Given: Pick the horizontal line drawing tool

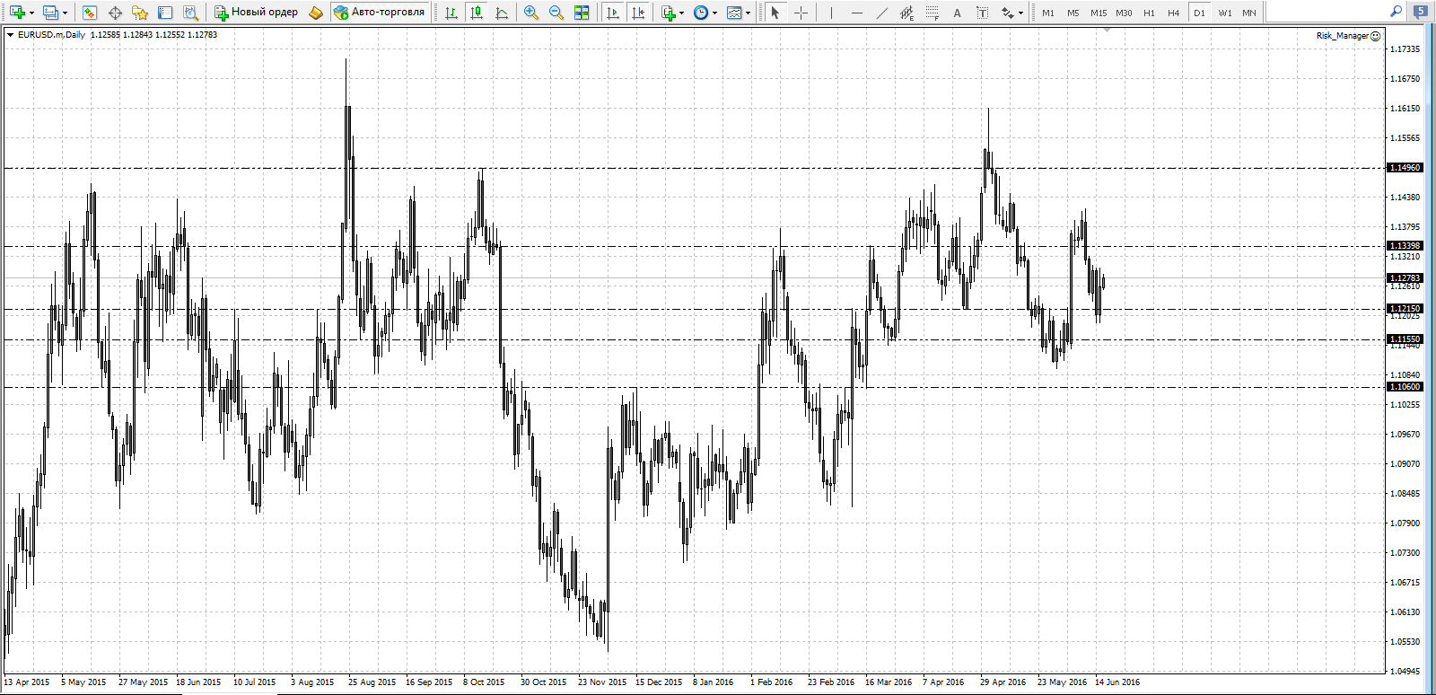Looking at the screenshot, I should (x=856, y=13).
